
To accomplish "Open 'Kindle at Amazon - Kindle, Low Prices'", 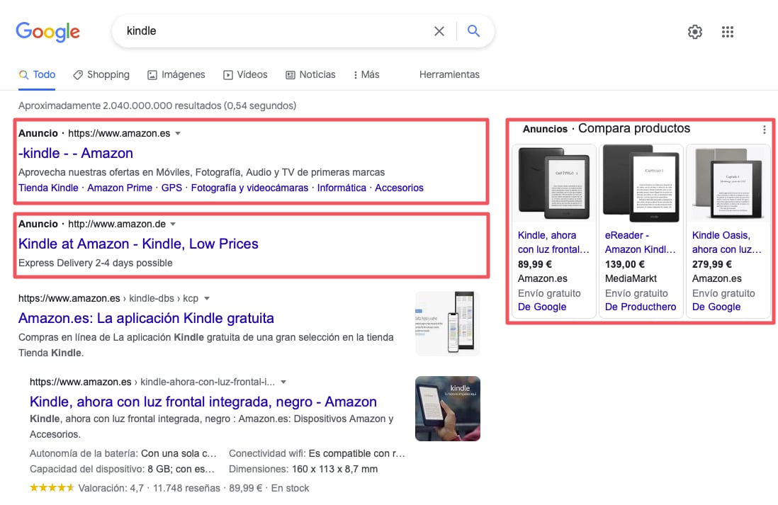I will point(138,244).
